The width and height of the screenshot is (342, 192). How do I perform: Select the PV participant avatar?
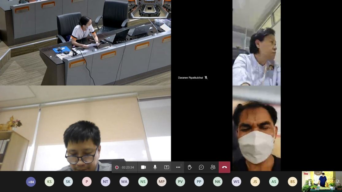pos(180,182)
